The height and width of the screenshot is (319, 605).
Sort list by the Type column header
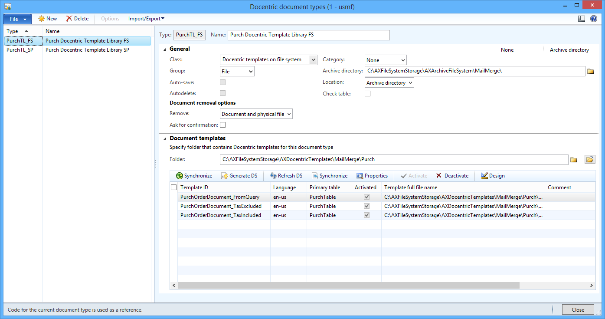coord(23,31)
